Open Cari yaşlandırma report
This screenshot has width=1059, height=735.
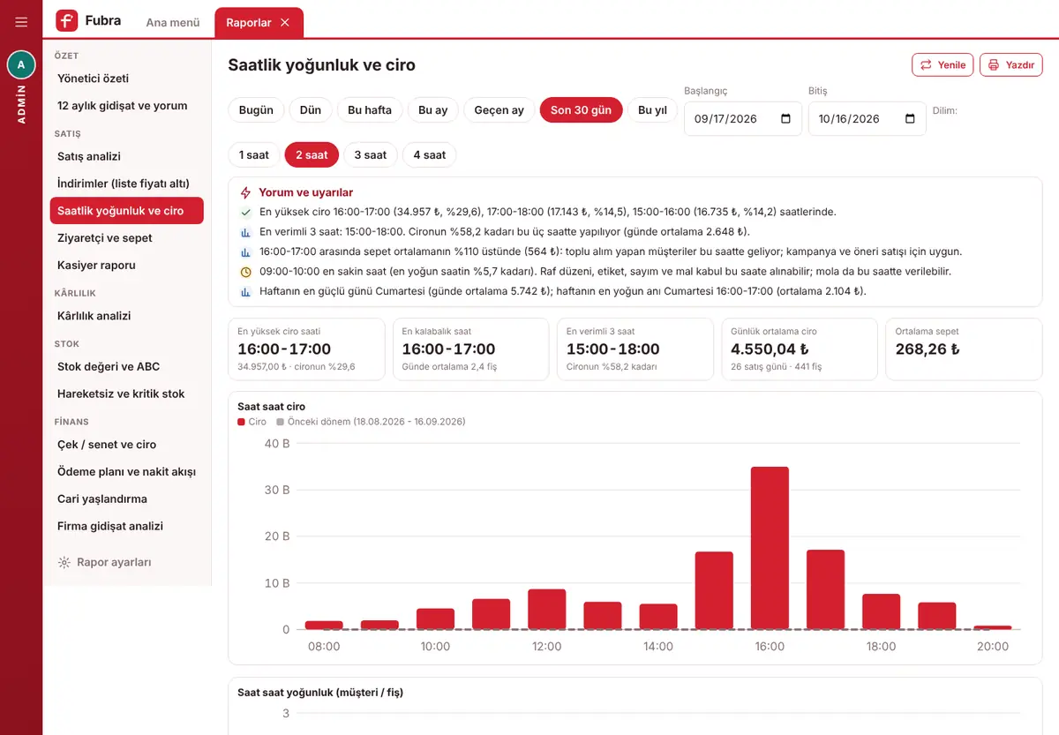pos(126,499)
